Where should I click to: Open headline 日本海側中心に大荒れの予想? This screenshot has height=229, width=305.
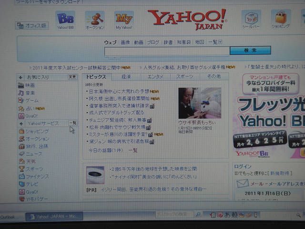pos(119,91)
